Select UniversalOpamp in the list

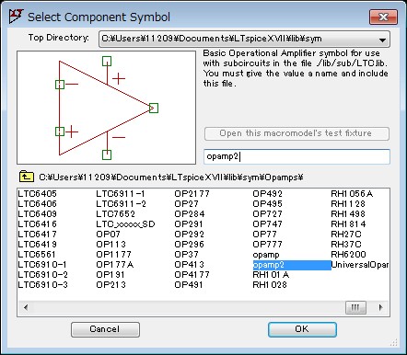point(359,265)
